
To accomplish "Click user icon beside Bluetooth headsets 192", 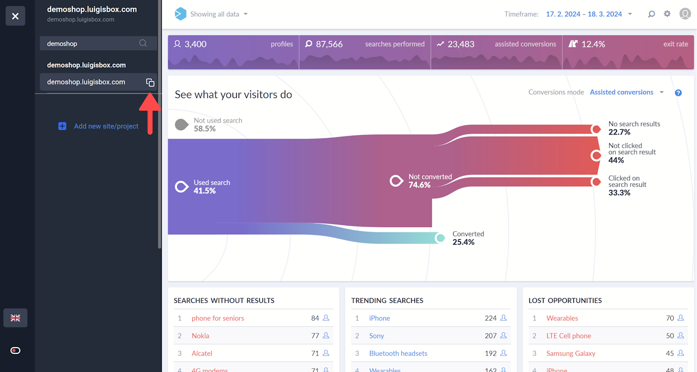I will coord(504,352).
